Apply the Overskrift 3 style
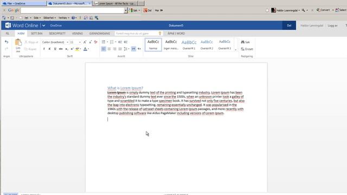347x195 pixels. point(224,44)
